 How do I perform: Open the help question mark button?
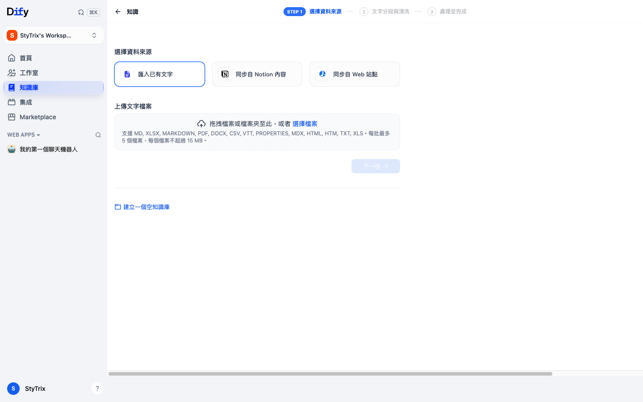click(97, 389)
